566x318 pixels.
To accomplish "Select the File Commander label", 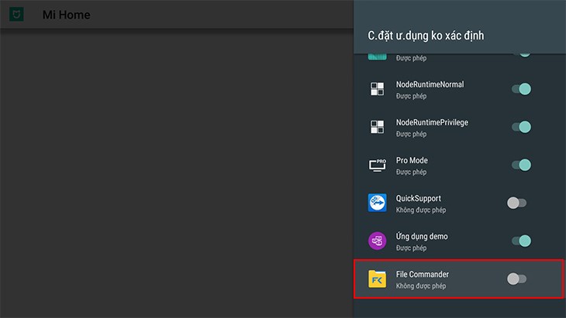I will coord(422,274).
